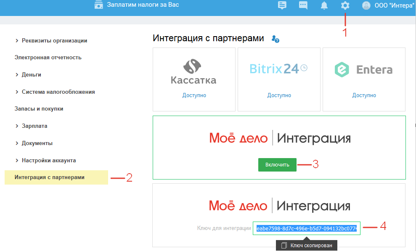
Task: Click the Кассатка logo
Action: click(193, 71)
